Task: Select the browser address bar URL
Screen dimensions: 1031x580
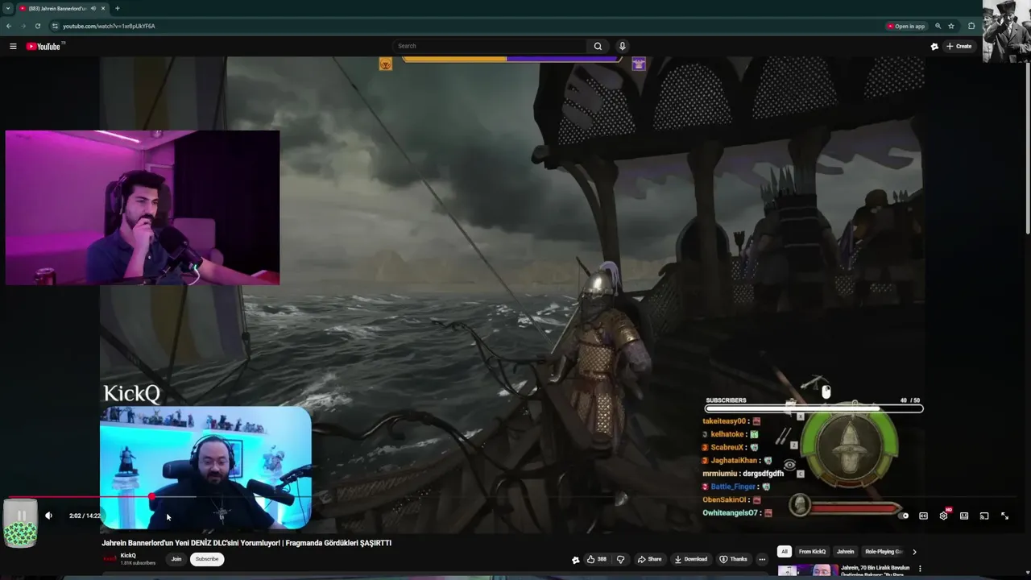Action: pyautogui.click(x=109, y=26)
